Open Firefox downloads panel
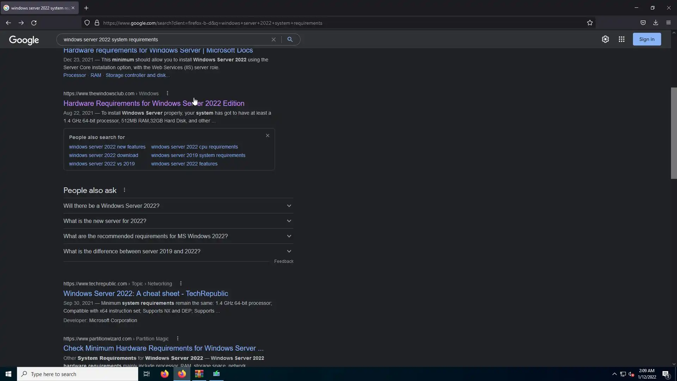 [x=655, y=23]
